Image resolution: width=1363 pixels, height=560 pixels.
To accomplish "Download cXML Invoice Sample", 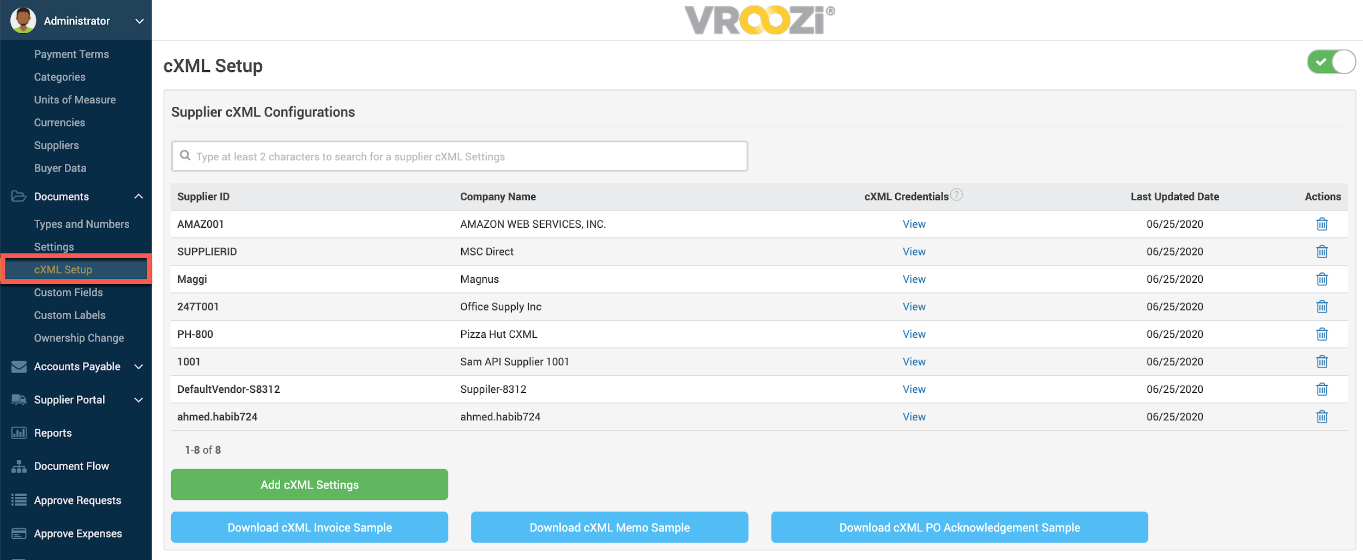I will coord(309,527).
